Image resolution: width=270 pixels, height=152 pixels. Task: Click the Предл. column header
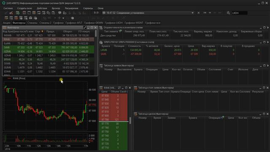[x=51, y=32]
